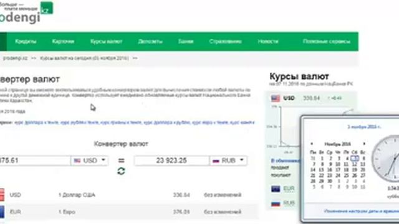Click the Курсы валют sidebar heading
This screenshot has height=224, width=399.
tap(299, 76)
